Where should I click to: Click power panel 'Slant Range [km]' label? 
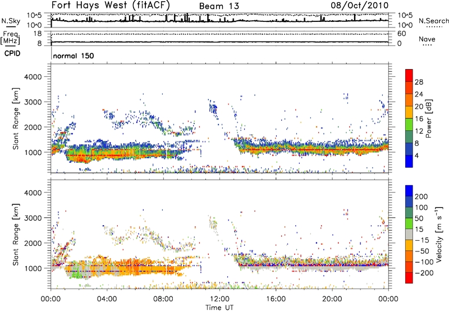[16, 118]
